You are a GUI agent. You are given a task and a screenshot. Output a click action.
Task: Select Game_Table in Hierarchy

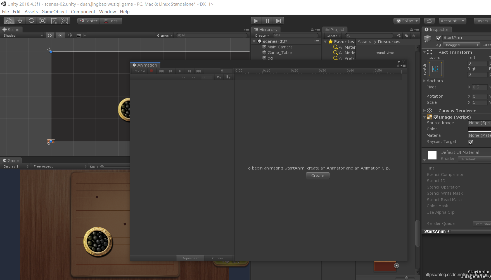tap(279, 53)
